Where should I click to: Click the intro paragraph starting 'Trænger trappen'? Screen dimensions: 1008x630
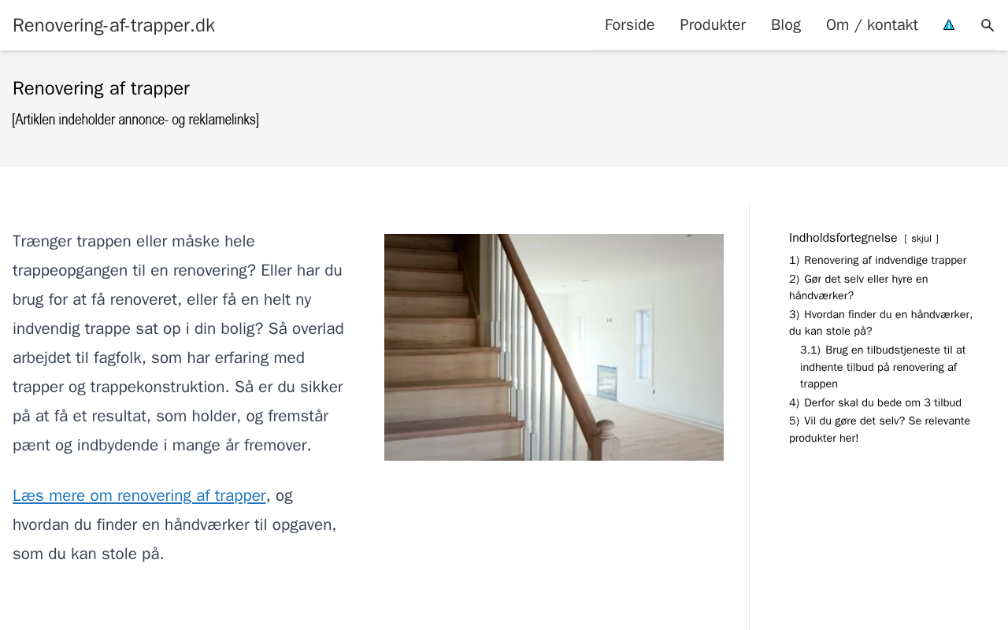point(179,343)
